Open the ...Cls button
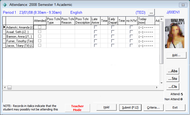The width and height of the screenshot is (190, 115). point(173,87)
